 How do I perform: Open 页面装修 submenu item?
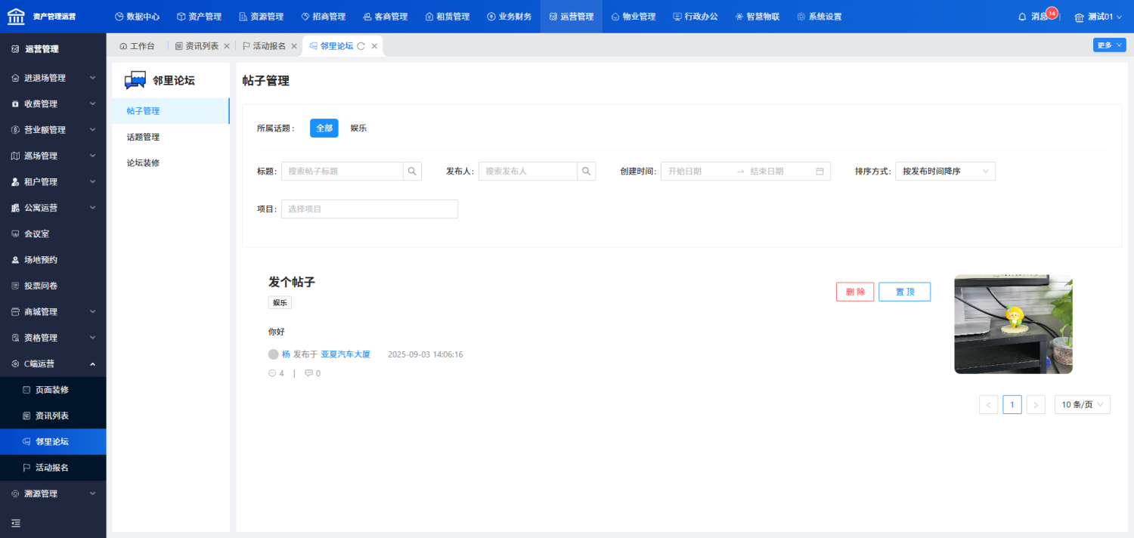53,390
